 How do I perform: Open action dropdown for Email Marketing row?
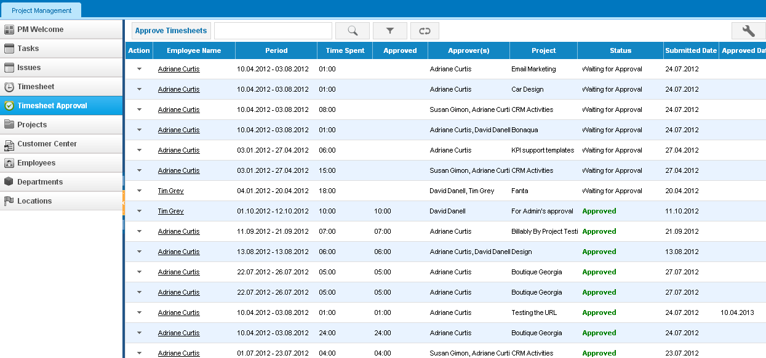(x=139, y=69)
